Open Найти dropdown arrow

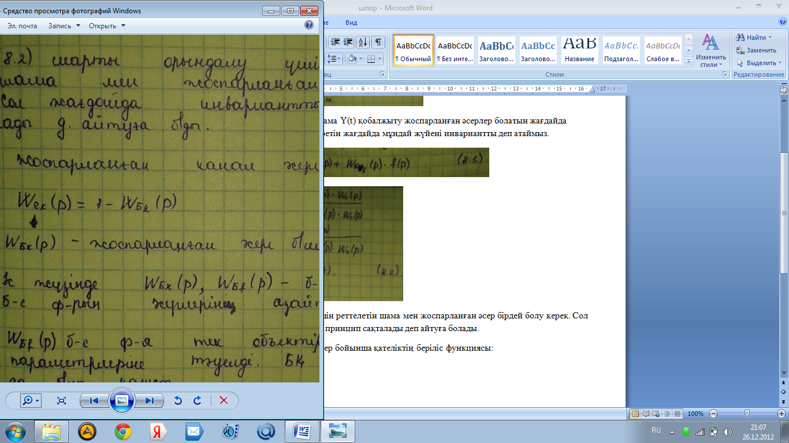(771, 37)
